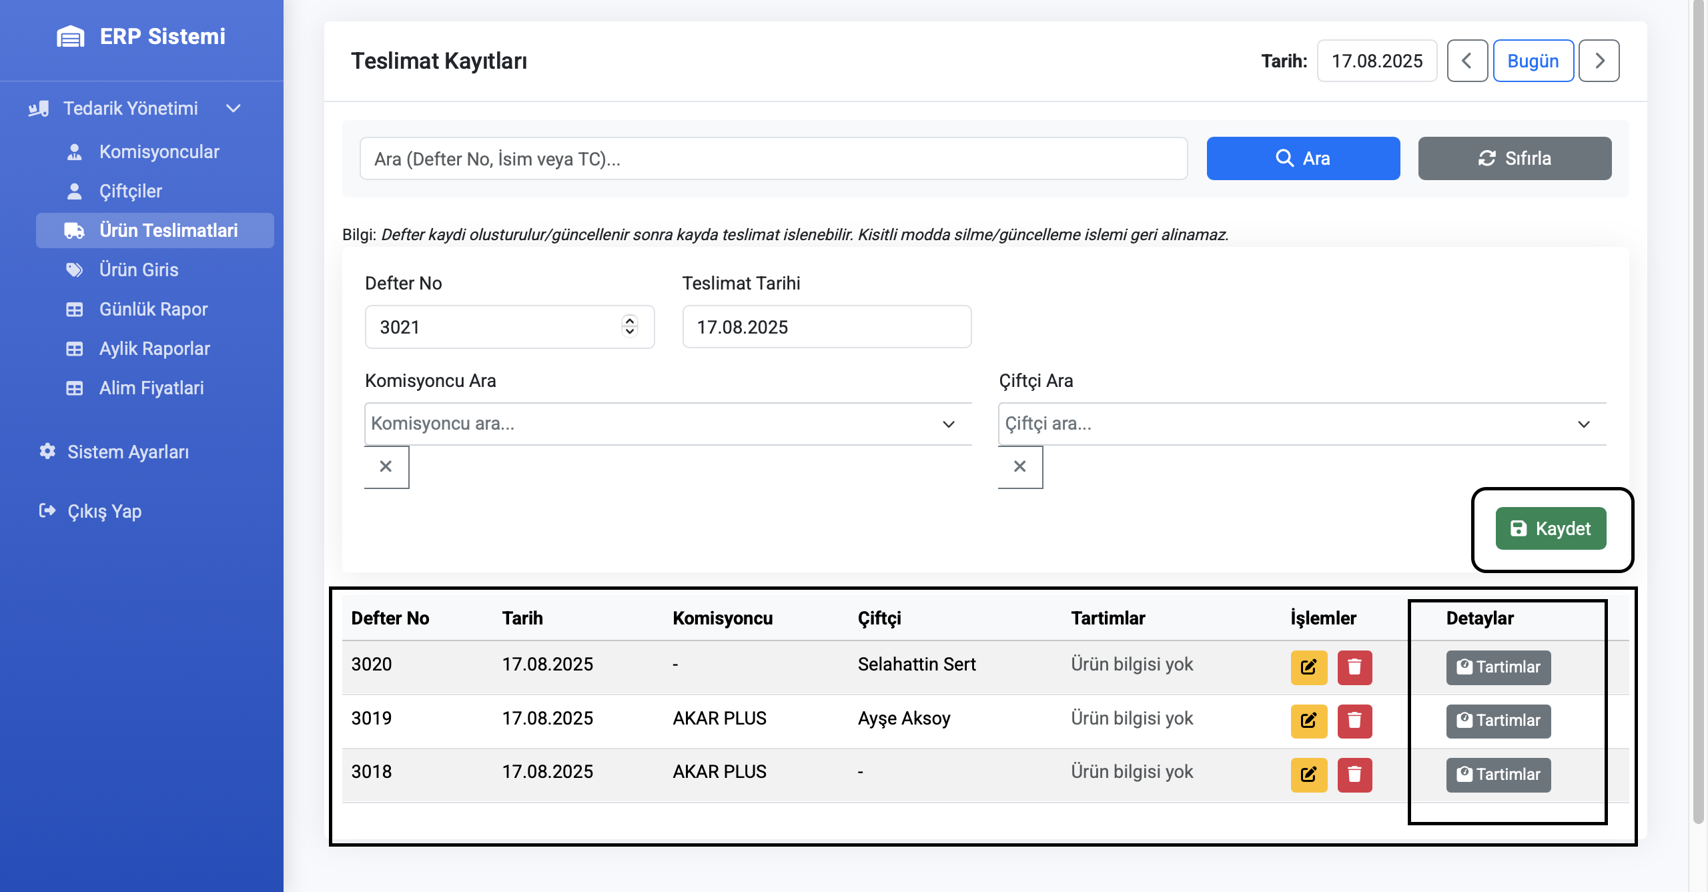Click the tags icon beside Ürün Giris

pos(74,270)
